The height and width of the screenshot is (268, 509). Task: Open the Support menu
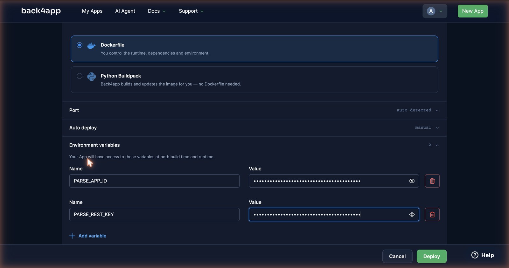191,11
